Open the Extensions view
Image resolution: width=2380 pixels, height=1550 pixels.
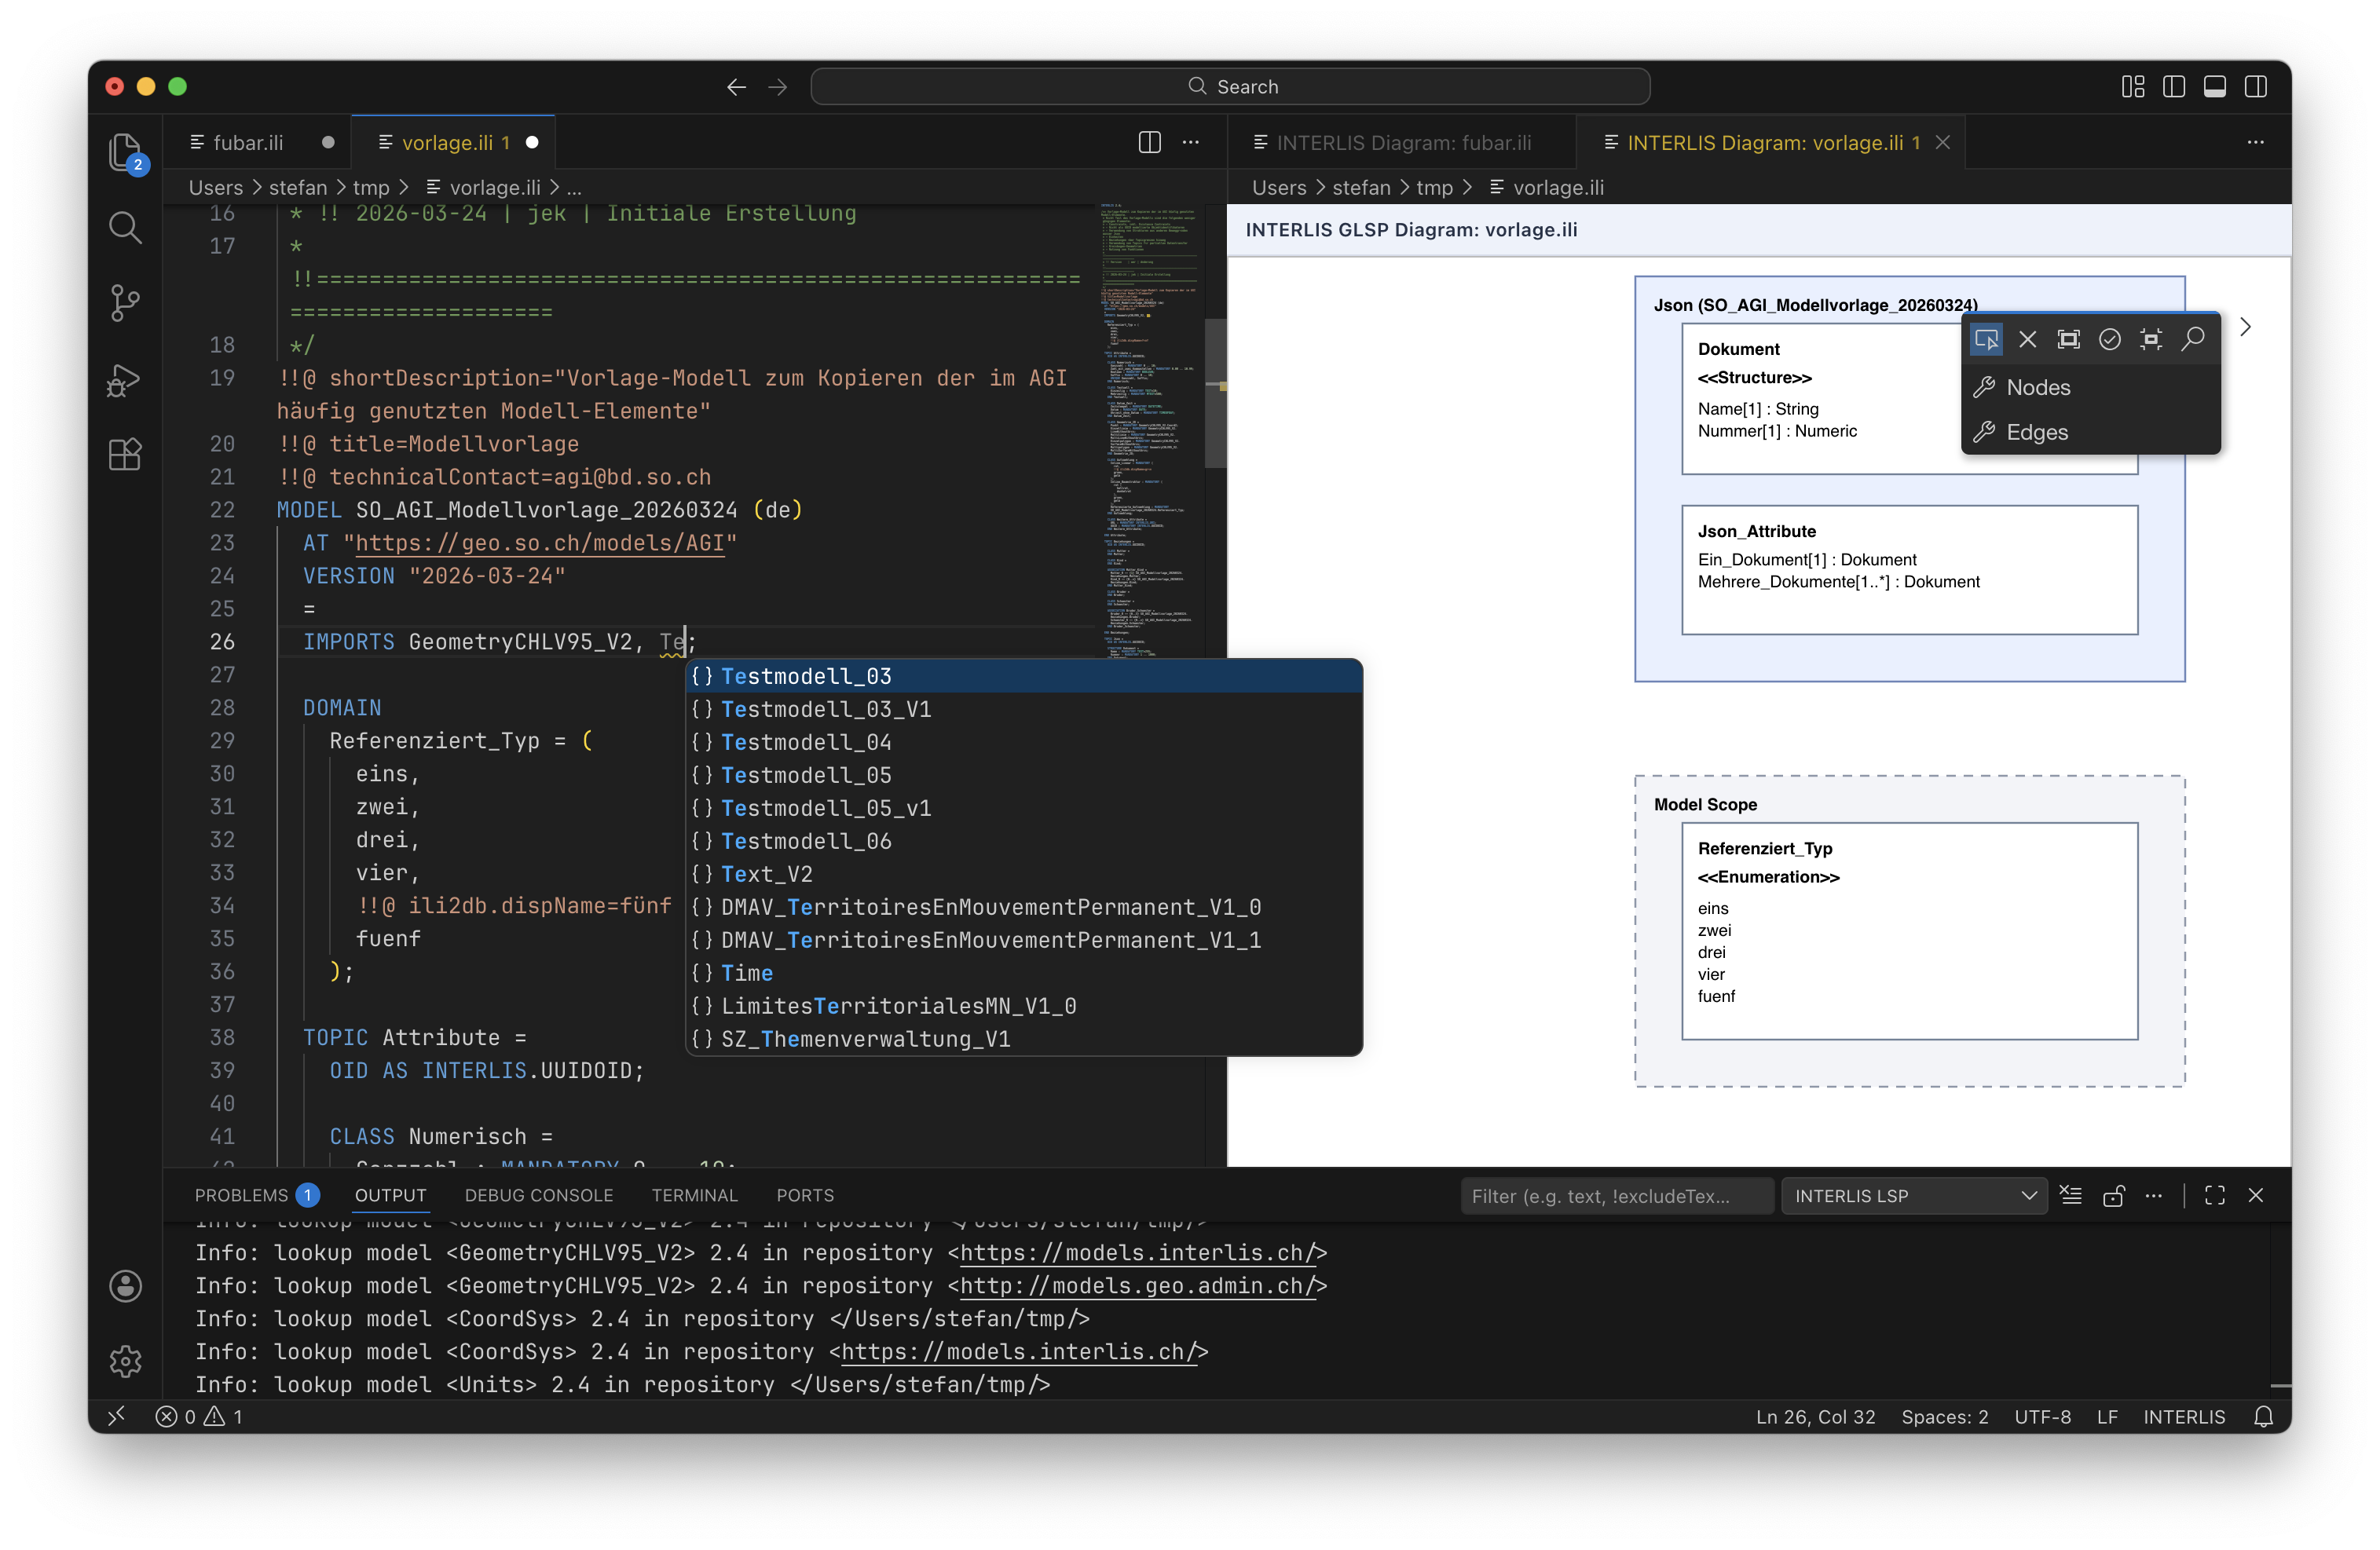tap(125, 455)
